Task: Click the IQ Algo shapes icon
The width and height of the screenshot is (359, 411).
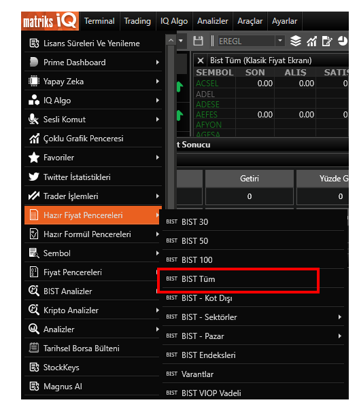Action: pos(34,101)
